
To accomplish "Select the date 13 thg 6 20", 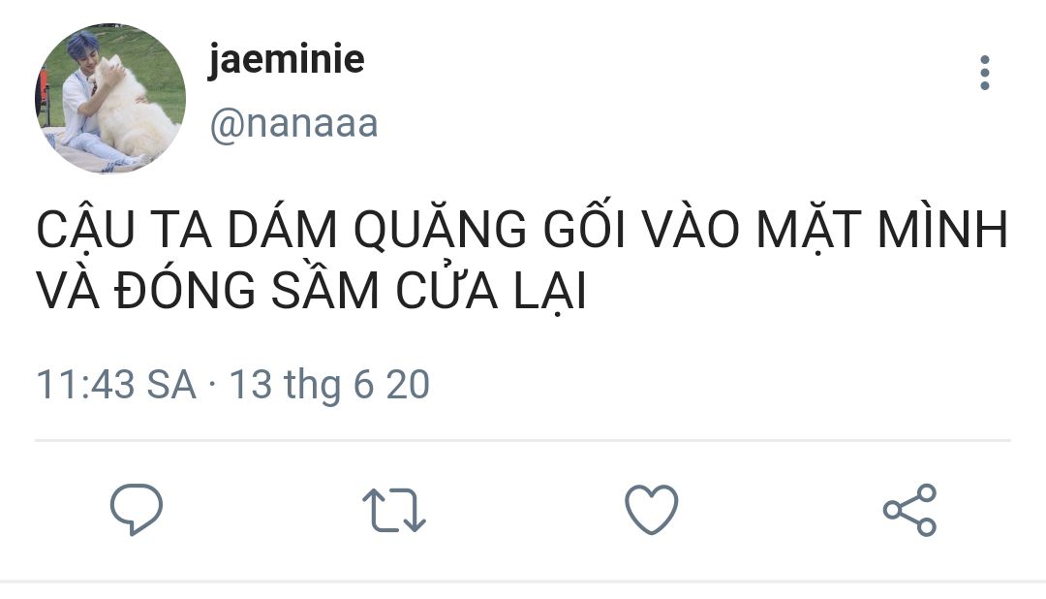I will [329, 385].
